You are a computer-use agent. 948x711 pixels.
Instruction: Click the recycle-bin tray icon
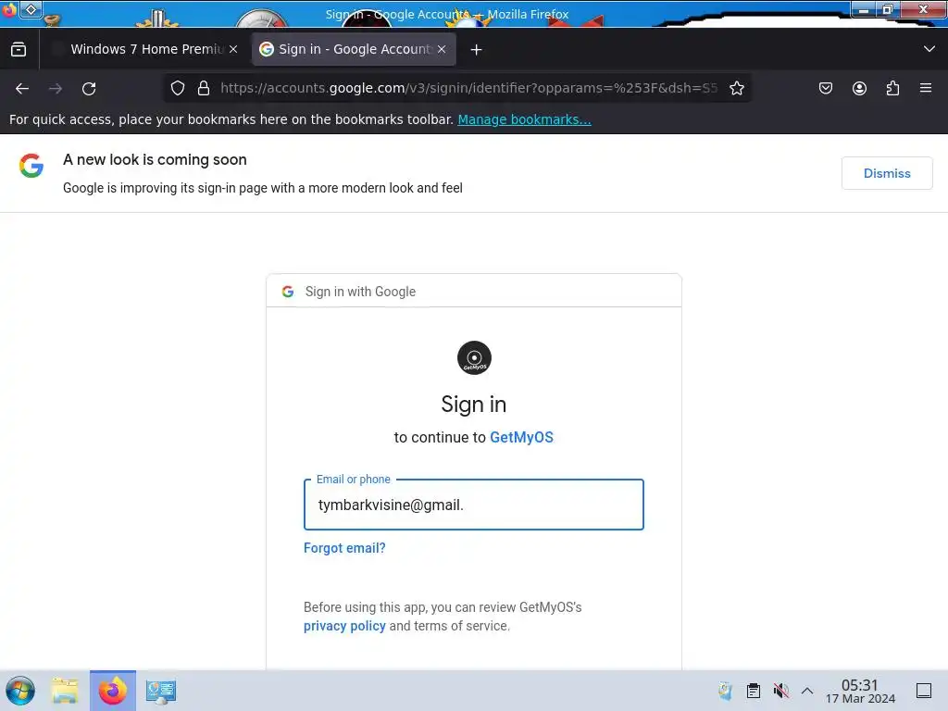click(x=726, y=691)
